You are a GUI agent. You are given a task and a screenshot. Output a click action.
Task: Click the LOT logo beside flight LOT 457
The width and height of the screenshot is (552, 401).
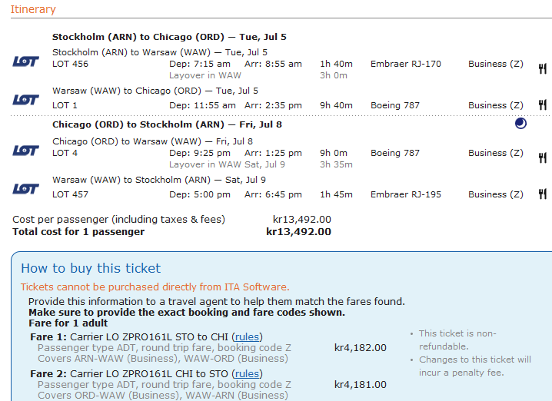pyautogui.click(x=26, y=189)
